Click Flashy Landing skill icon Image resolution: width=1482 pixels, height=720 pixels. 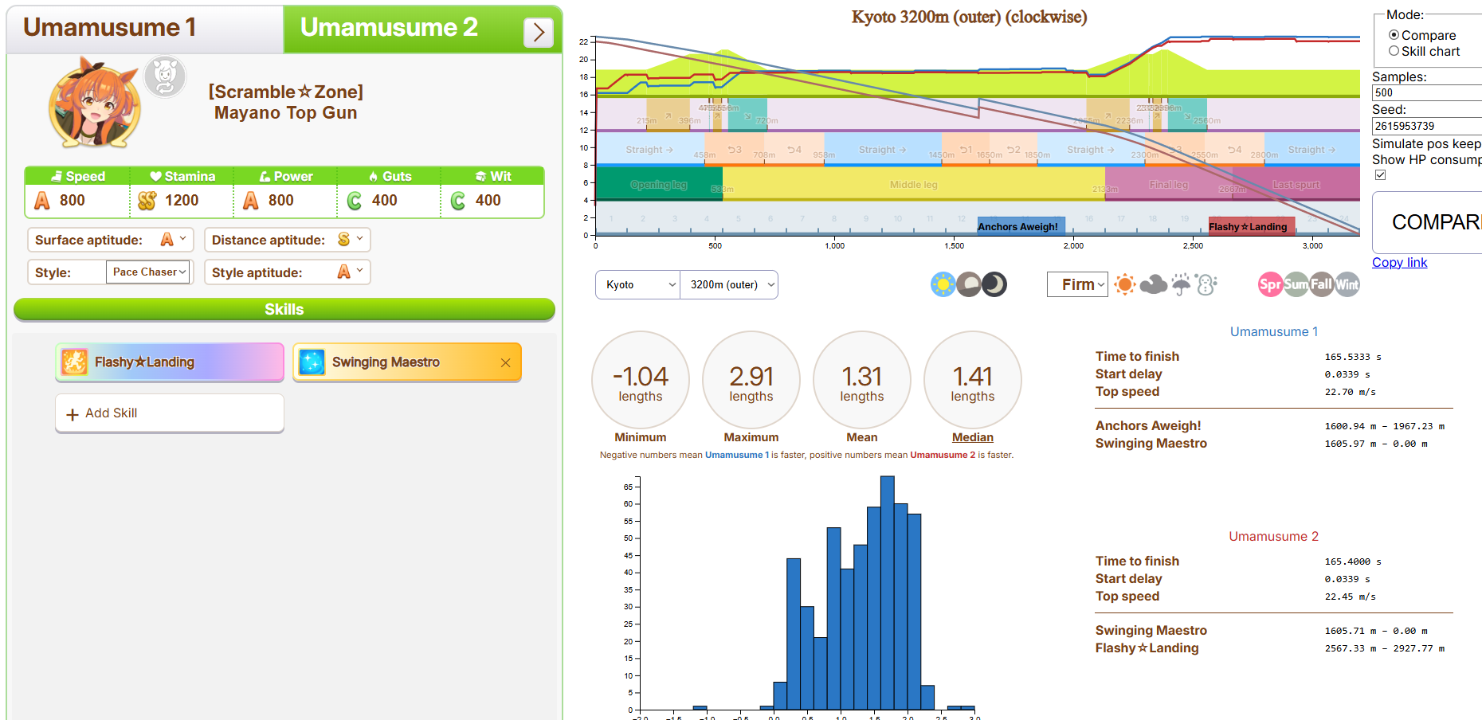click(x=75, y=362)
